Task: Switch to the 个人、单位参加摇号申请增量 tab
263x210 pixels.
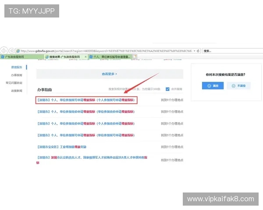Action: pos(110,57)
